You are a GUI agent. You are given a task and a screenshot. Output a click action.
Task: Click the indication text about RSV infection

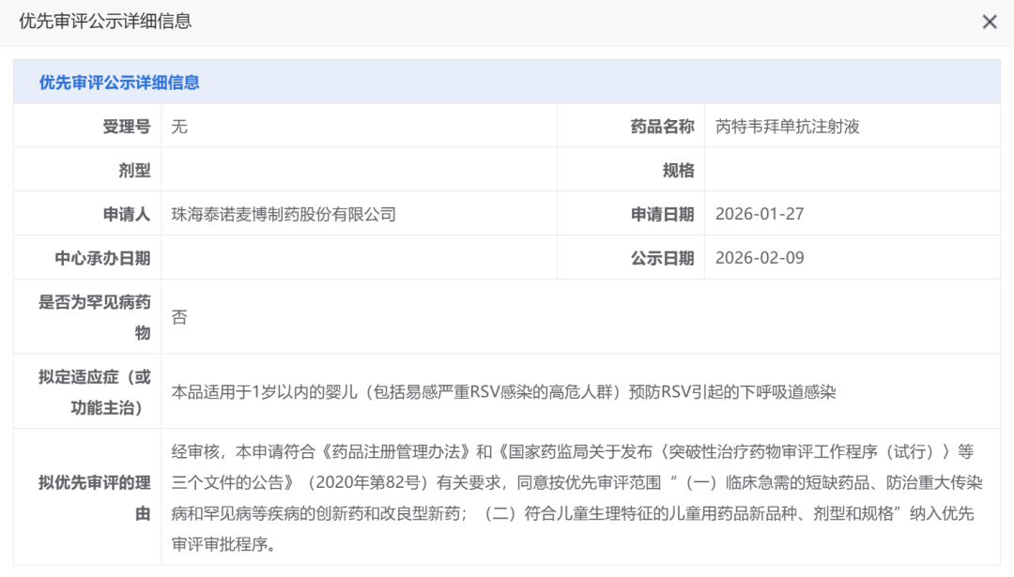[503, 392]
